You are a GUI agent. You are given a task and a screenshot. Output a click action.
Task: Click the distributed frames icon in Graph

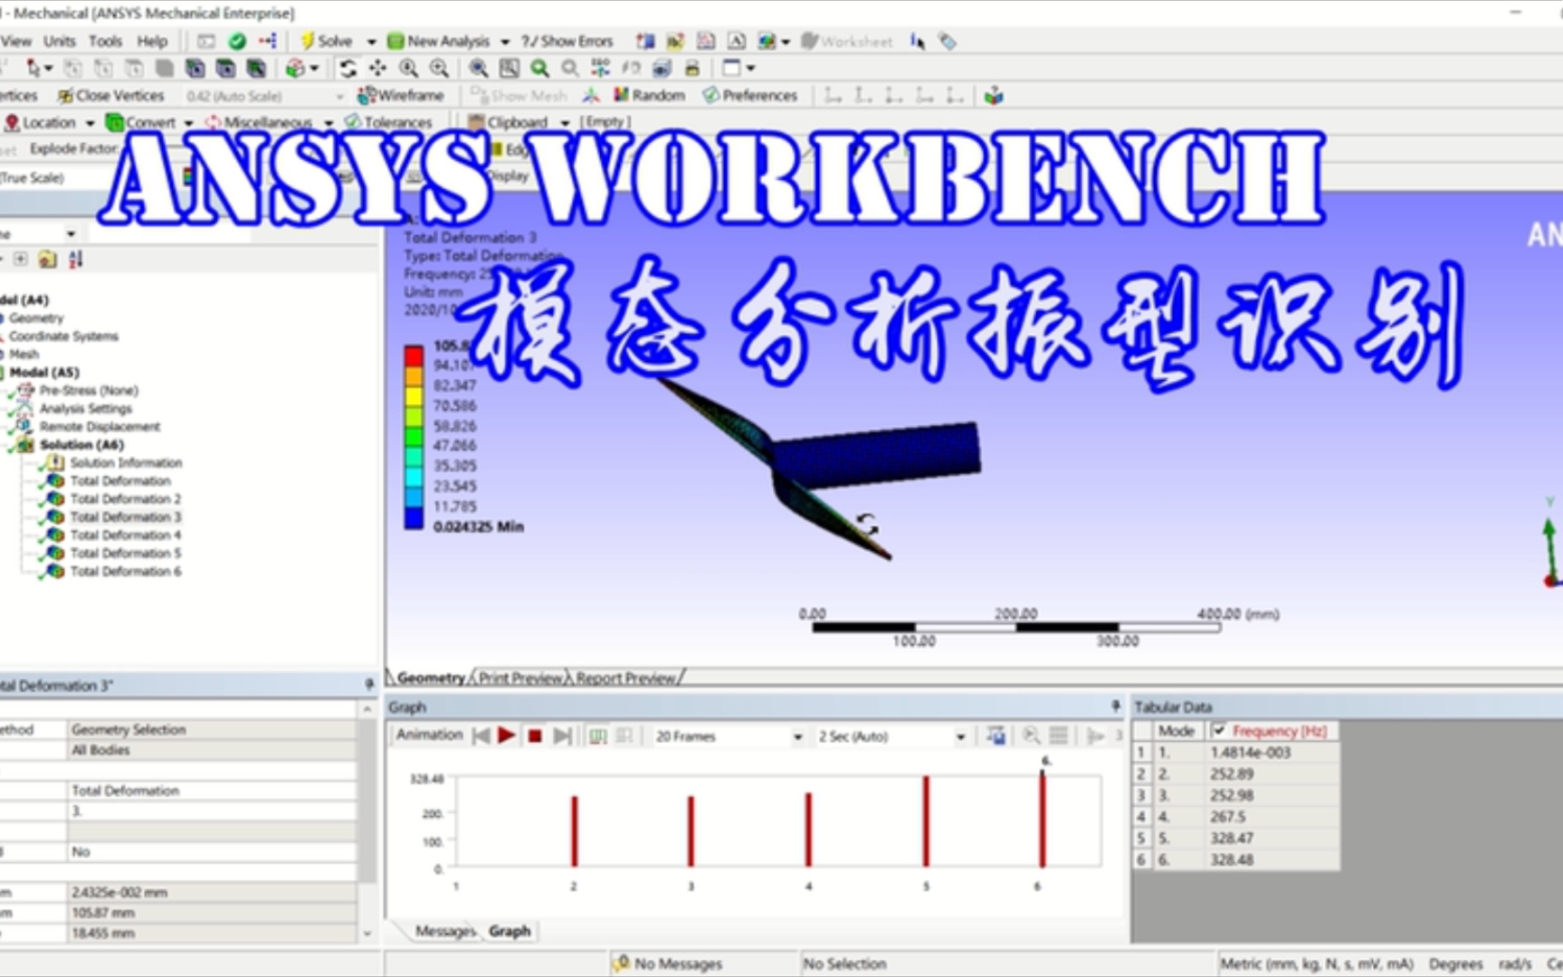(598, 736)
